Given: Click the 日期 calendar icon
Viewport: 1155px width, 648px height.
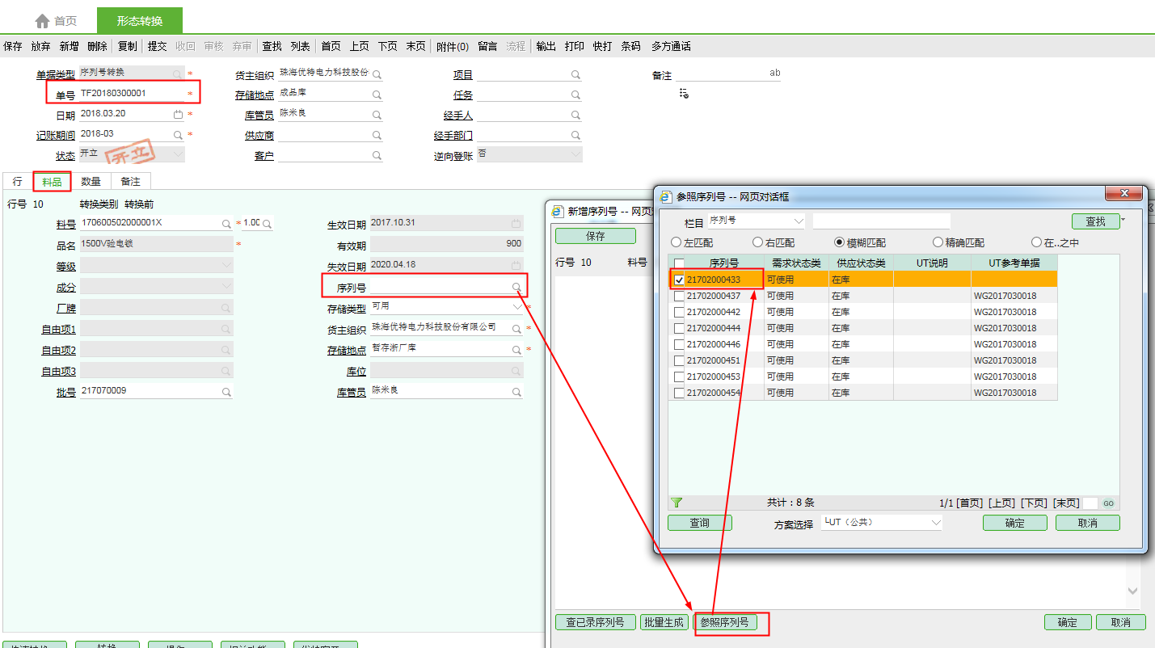Looking at the screenshot, I should (x=178, y=115).
